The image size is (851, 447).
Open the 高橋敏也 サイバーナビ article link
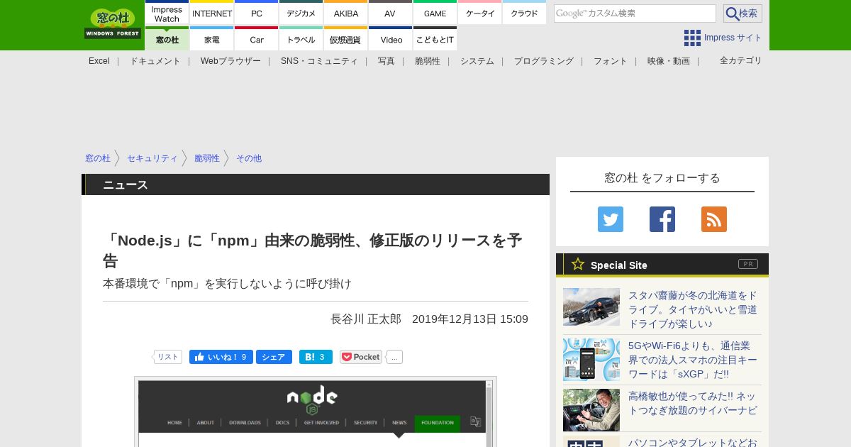(692, 403)
